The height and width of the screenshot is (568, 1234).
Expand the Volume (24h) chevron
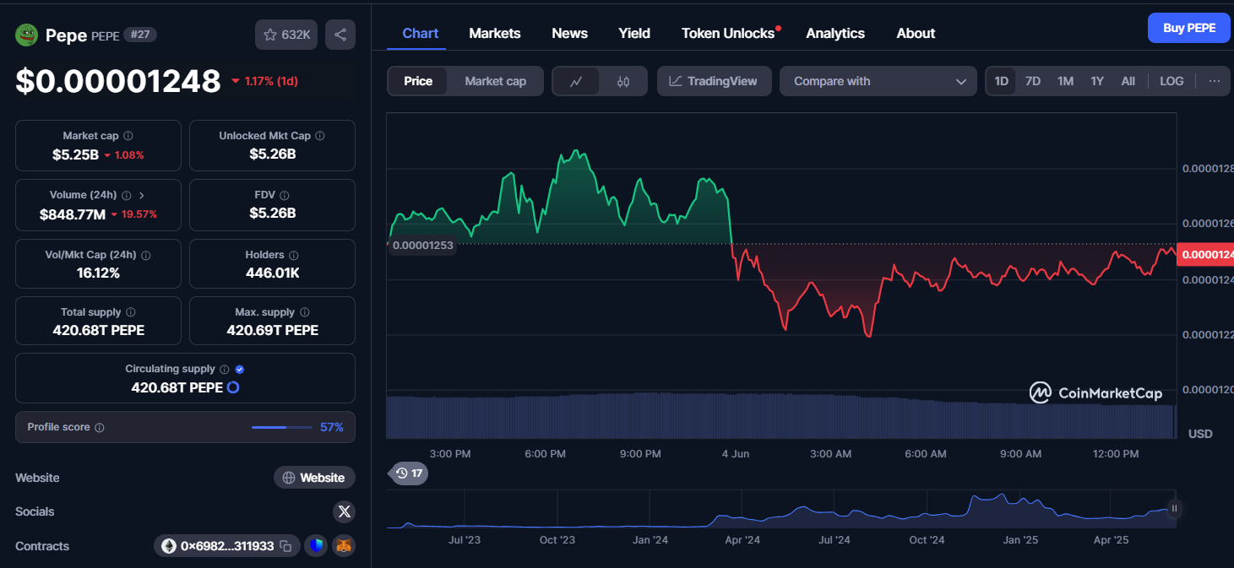pyautogui.click(x=142, y=195)
